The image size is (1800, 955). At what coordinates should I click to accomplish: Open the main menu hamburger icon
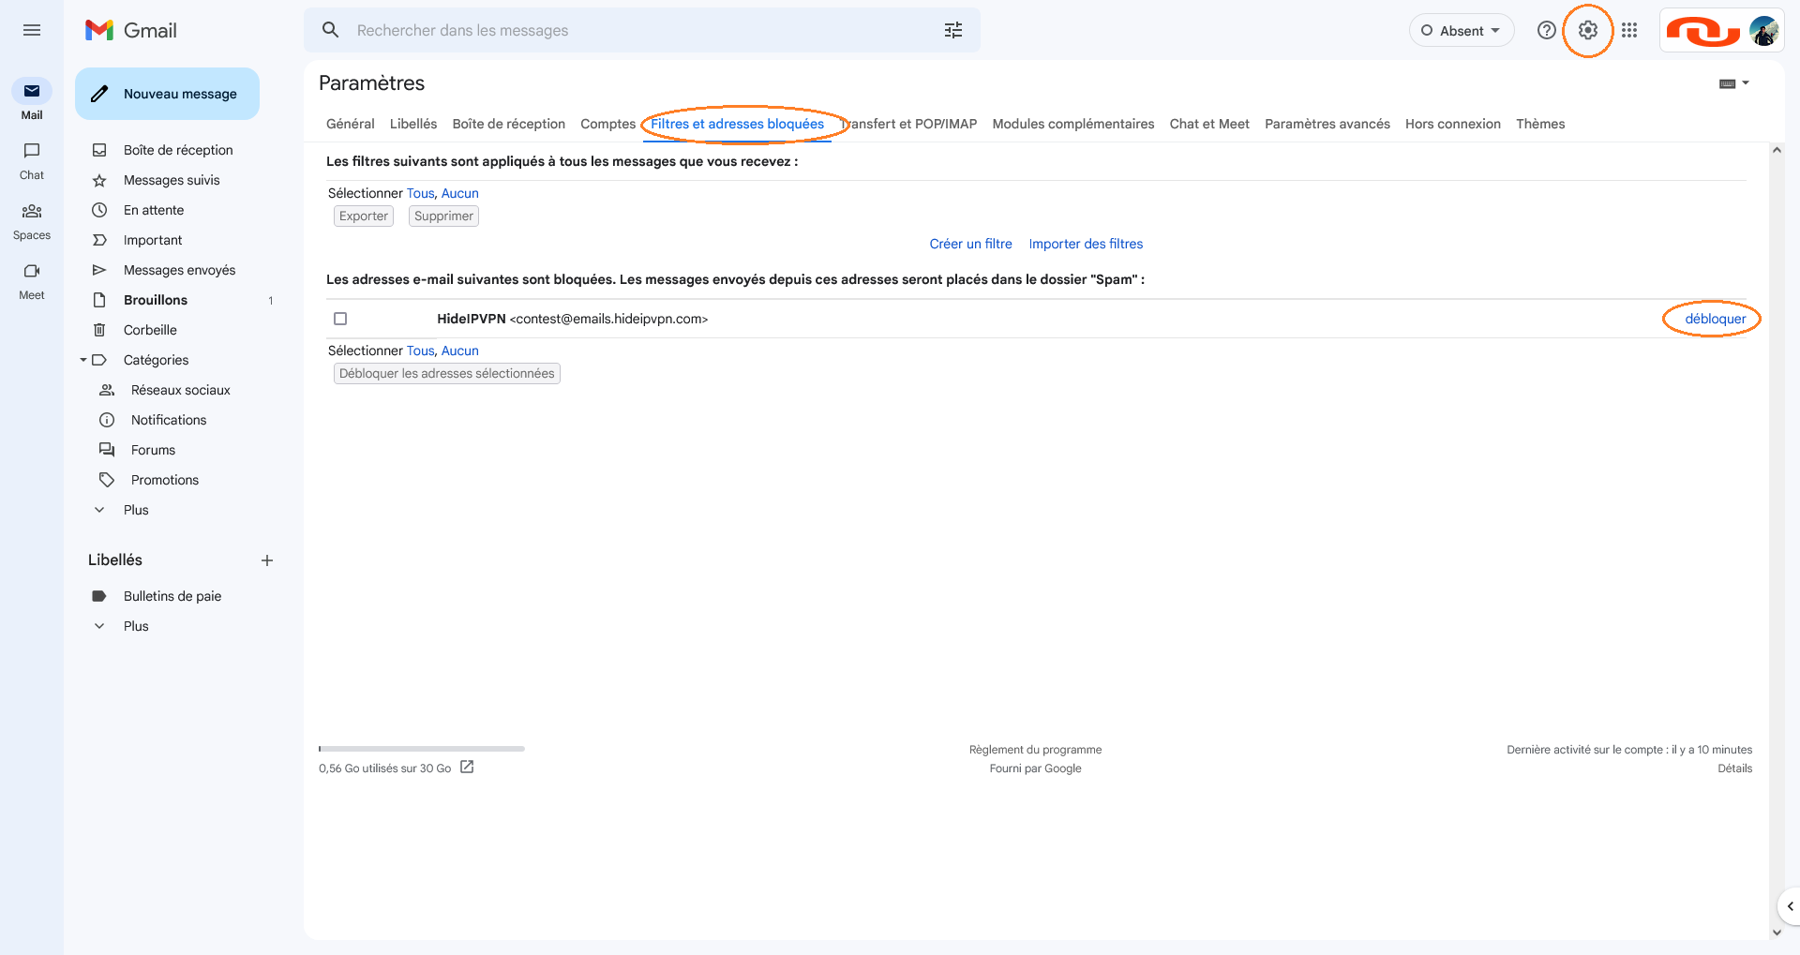[x=32, y=30]
